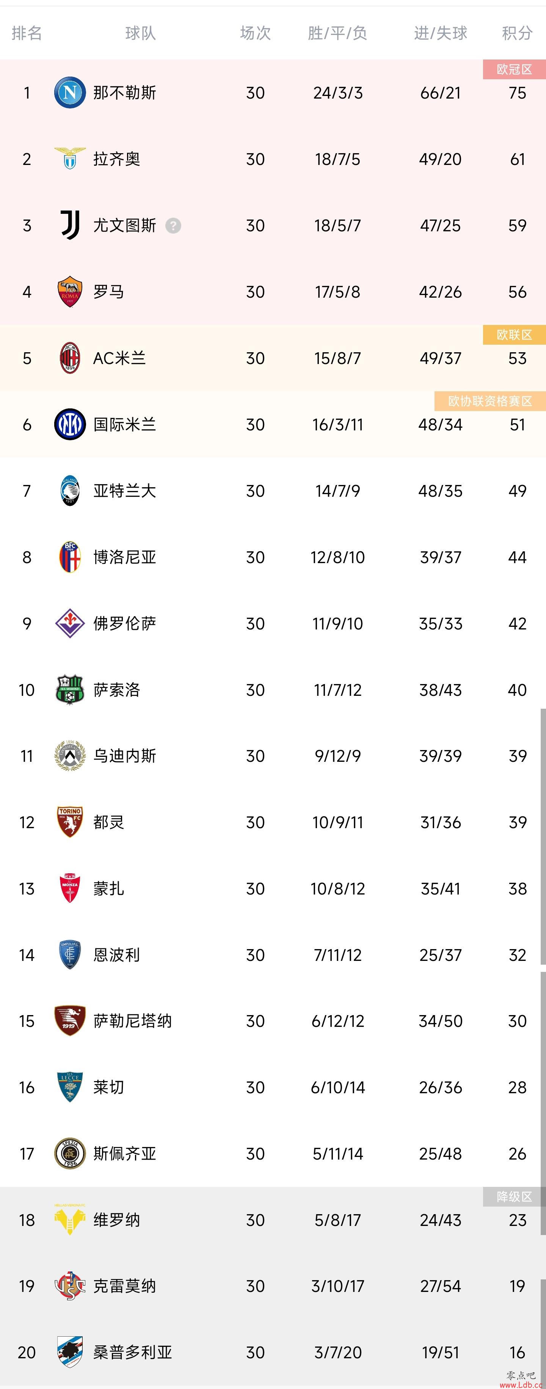Open the Fiorentina purple diamond crest

pos(70,623)
